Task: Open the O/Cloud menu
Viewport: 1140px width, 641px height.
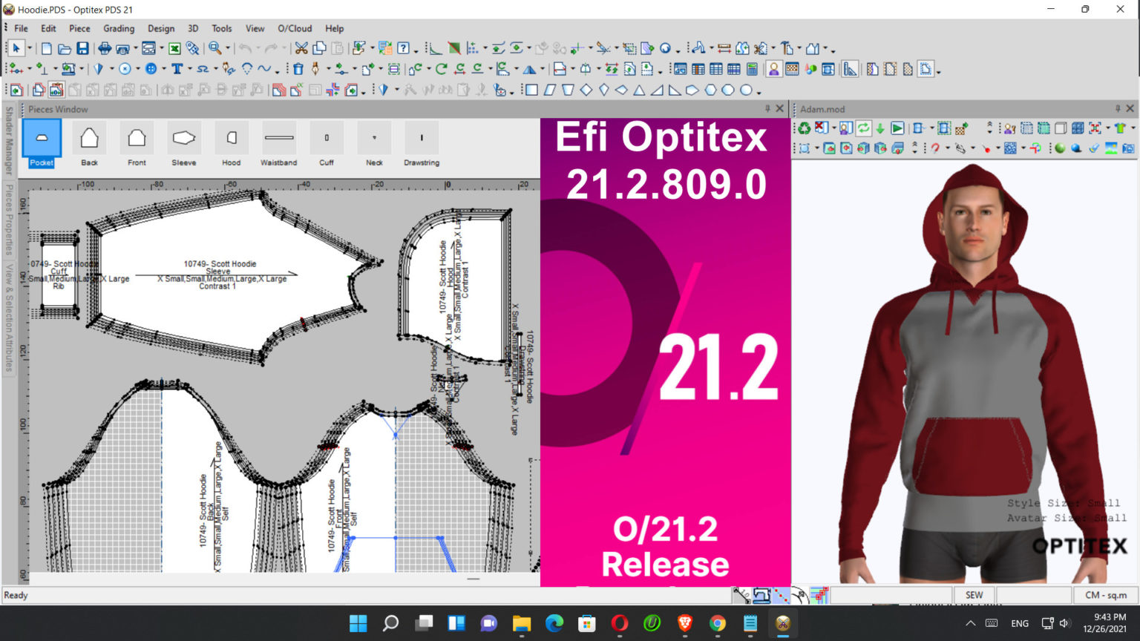Action: 294,28
